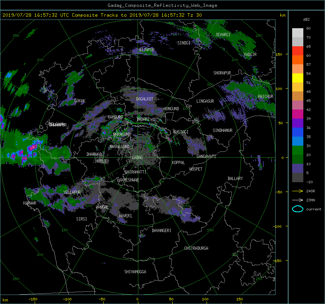325x304 pixels.
Task: Click the YADGIR city label
Action: click(250, 55)
